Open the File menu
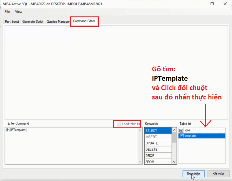 (7, 12)
